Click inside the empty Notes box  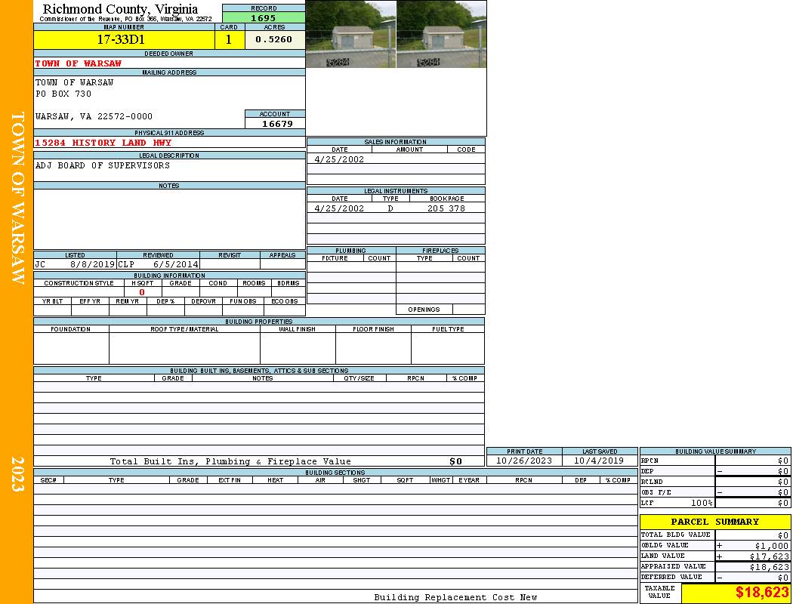coord(168,219)
